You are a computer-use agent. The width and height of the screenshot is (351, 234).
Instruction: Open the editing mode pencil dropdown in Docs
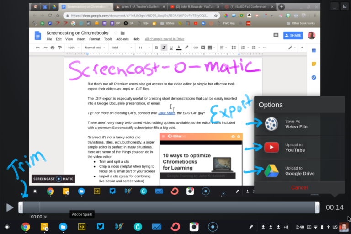(x=292, y=48)
